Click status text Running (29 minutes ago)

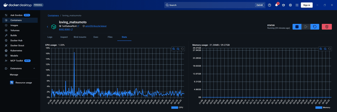coord(279,28)
